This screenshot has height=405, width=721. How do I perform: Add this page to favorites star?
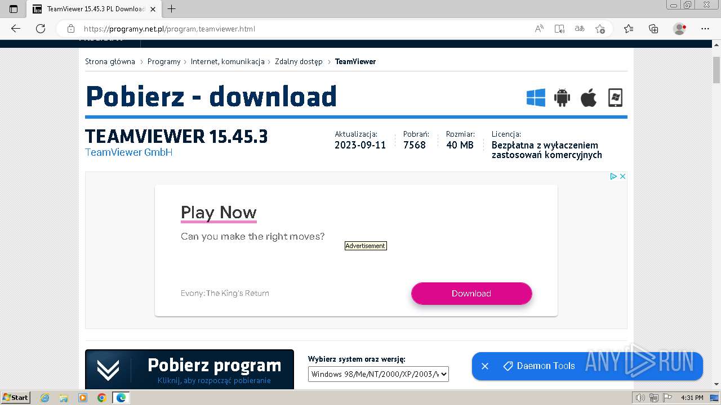(600, 29)
